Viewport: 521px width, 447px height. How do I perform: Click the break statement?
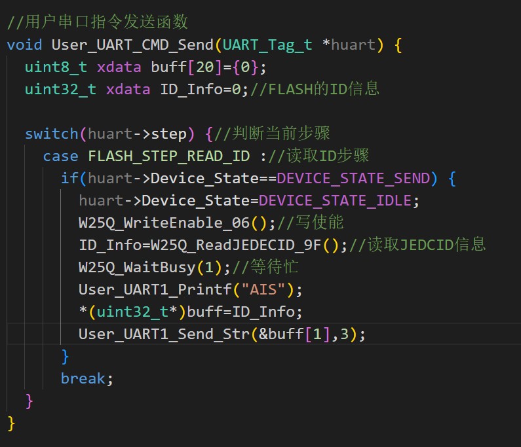pyautogui.click(x=83, y=378)
